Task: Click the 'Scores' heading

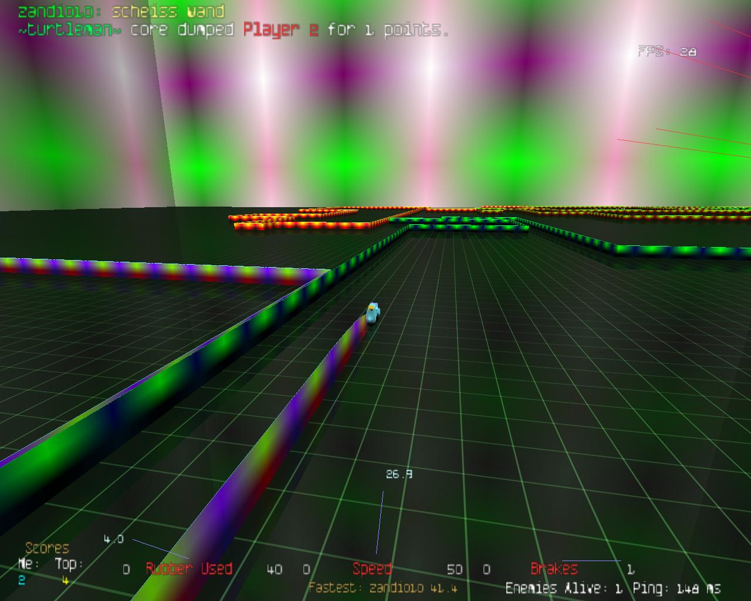Action: (47, 548)
